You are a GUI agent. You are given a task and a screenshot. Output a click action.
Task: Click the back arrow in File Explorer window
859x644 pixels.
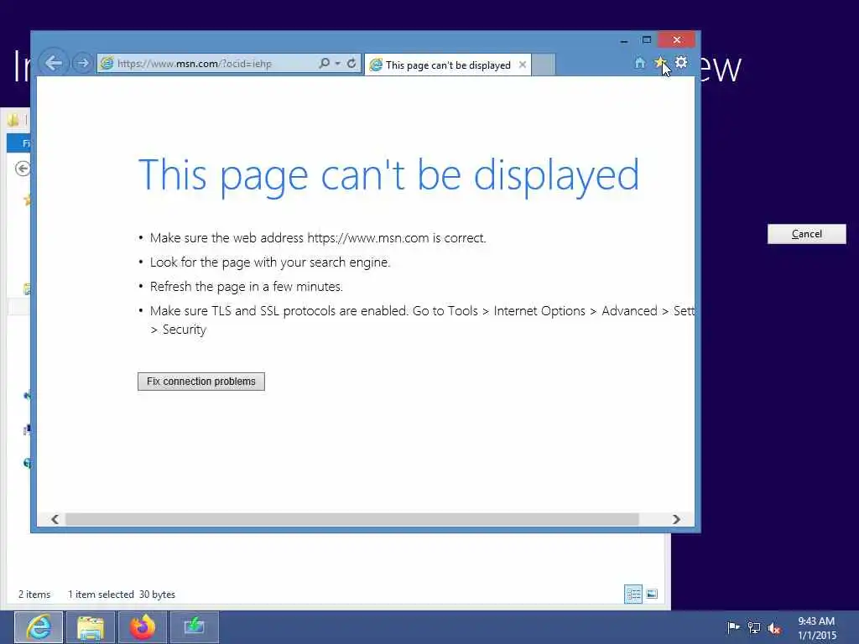point(23,169)
